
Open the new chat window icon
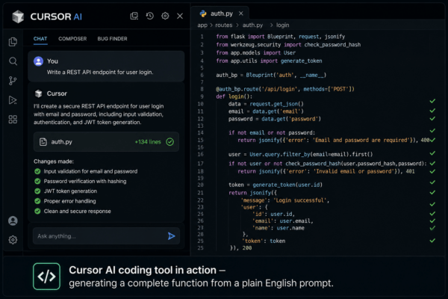[x=134, y=16]
